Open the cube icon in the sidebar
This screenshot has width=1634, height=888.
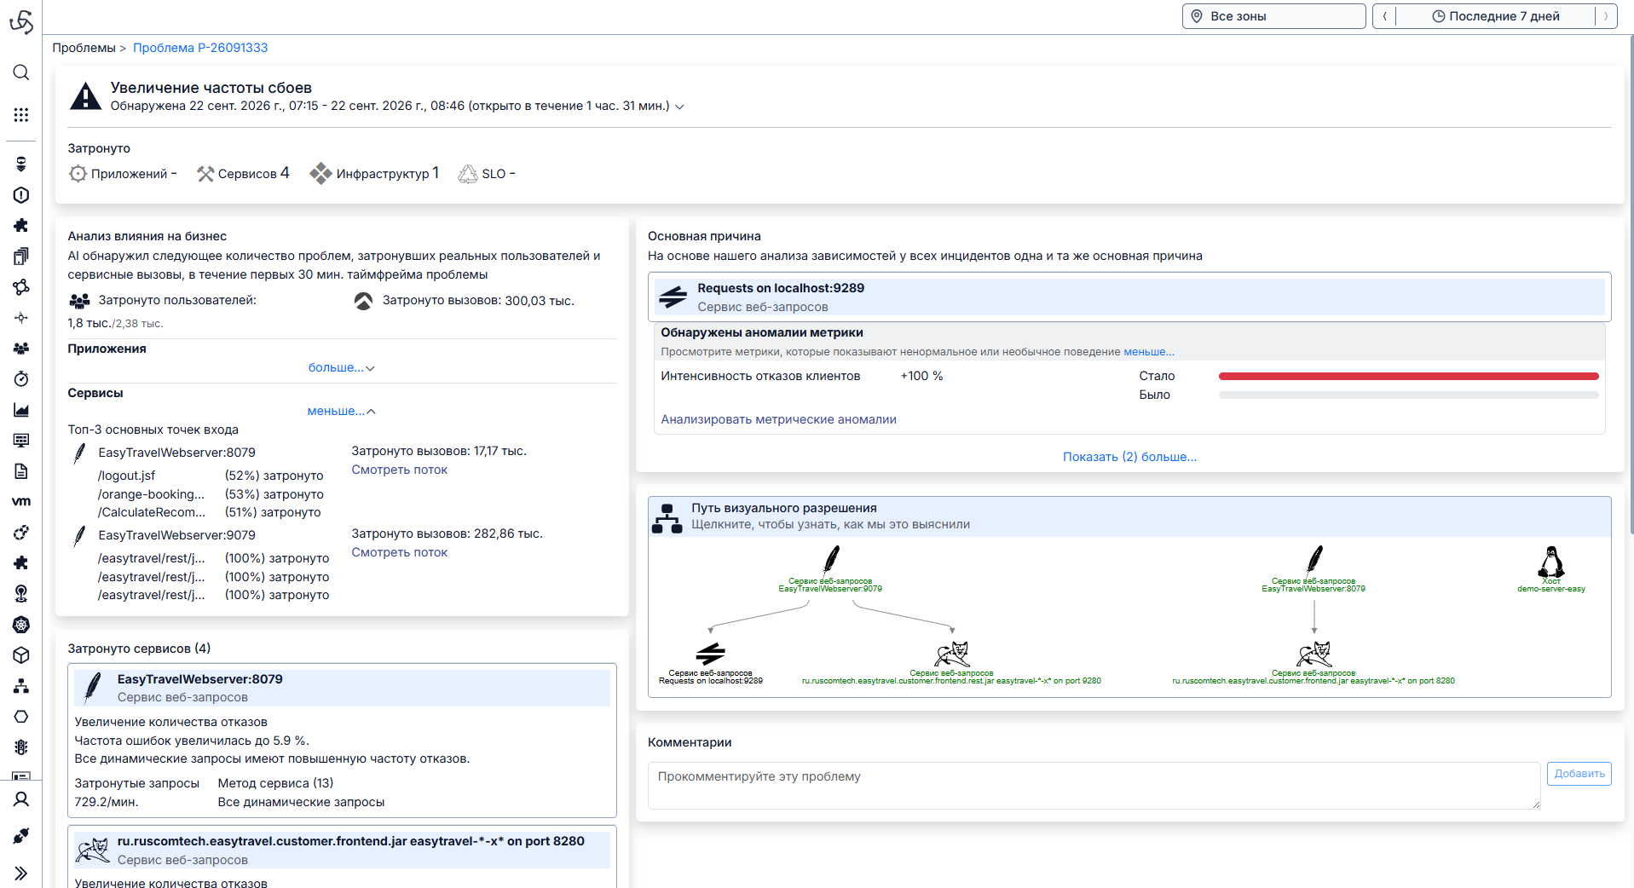click(x=21, y=655)
